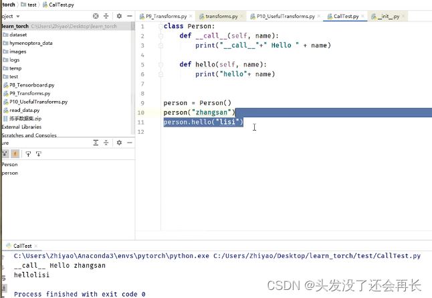Open the Project panel settings gear
The height and width of the screenshot is (298, 432).
(x=119, y=15)
